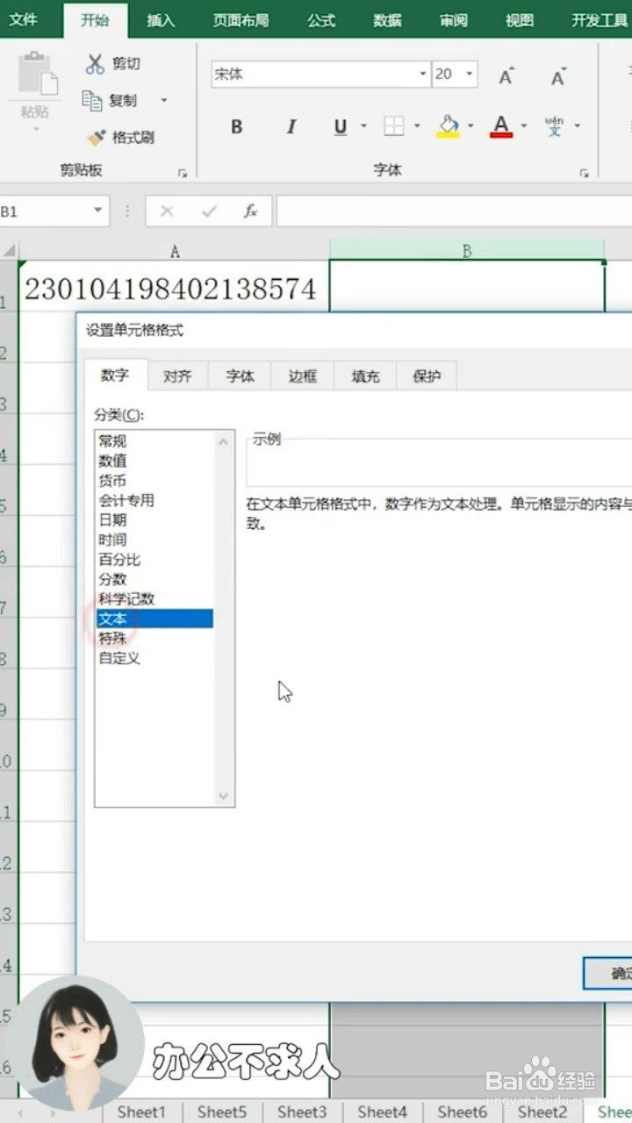Select 常规 in the category list
The width and height of the screenshot is (632, 1123).
pos(112,441)
